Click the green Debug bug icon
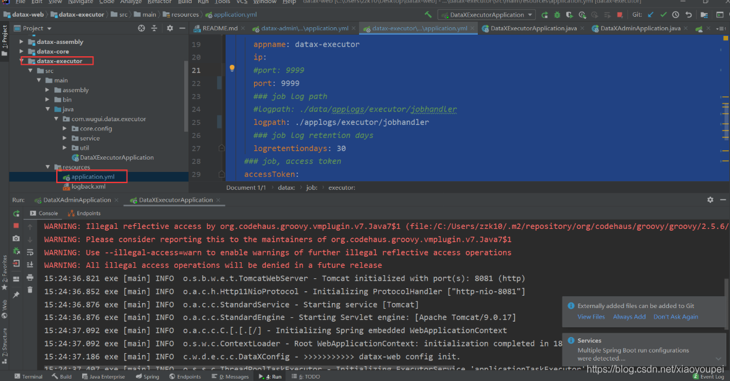 pos(557,15)
